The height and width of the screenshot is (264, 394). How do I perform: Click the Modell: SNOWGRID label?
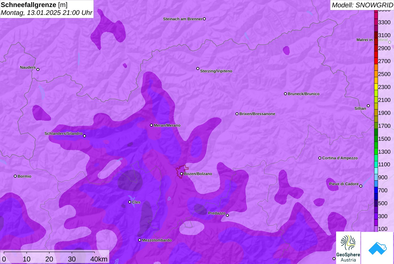(362, 5)
